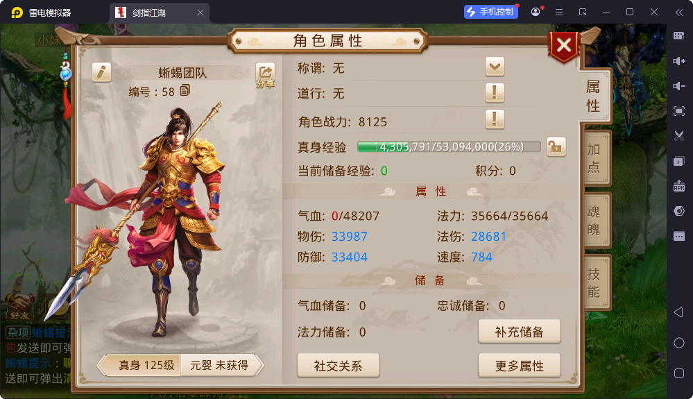Click the pencil edit name icon
This screenshot has height=399, width=693.
pyautogui.click(x=101, y=72)
